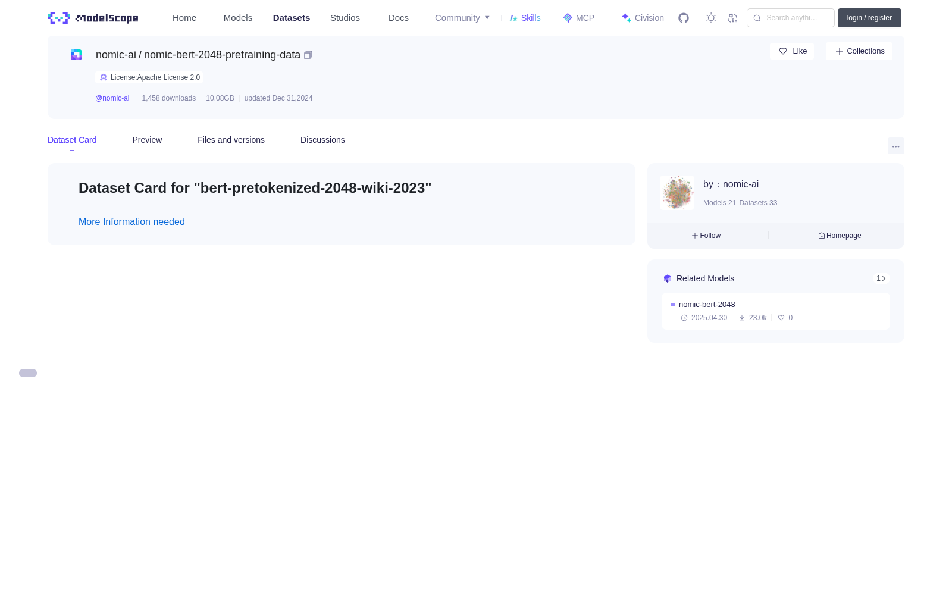The height and width of the screenshot is (595, 952).
Task: Click the gray floating pill widget
Action: (28, 373)
